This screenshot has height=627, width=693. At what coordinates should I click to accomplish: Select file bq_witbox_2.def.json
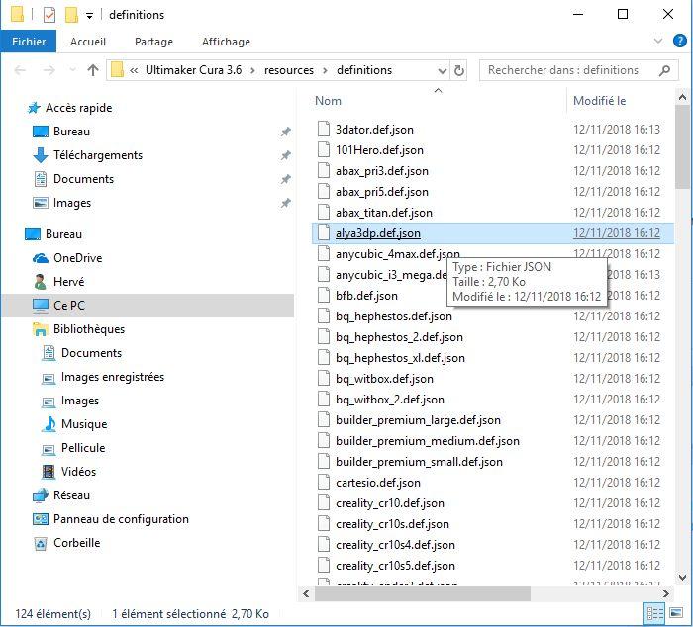point(390,400)
